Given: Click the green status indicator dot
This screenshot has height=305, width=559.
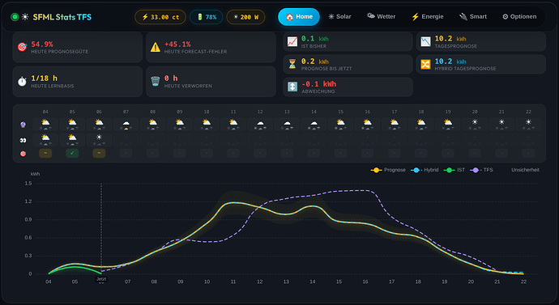Looking at the screenshot, I should point(15,17).
